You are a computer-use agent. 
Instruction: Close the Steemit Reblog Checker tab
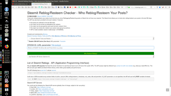pyautogui.click(x=50, y=4)
